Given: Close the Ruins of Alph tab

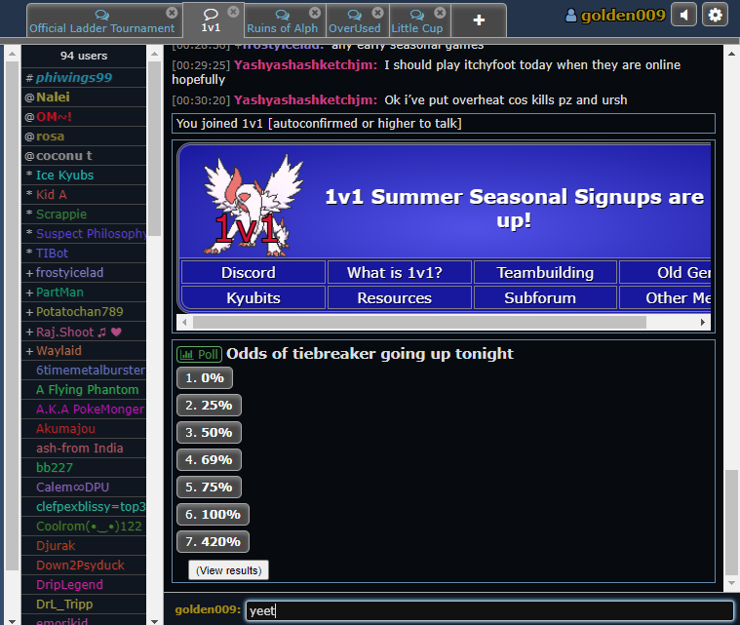Looking at the screenshot, I should point(315,13).
